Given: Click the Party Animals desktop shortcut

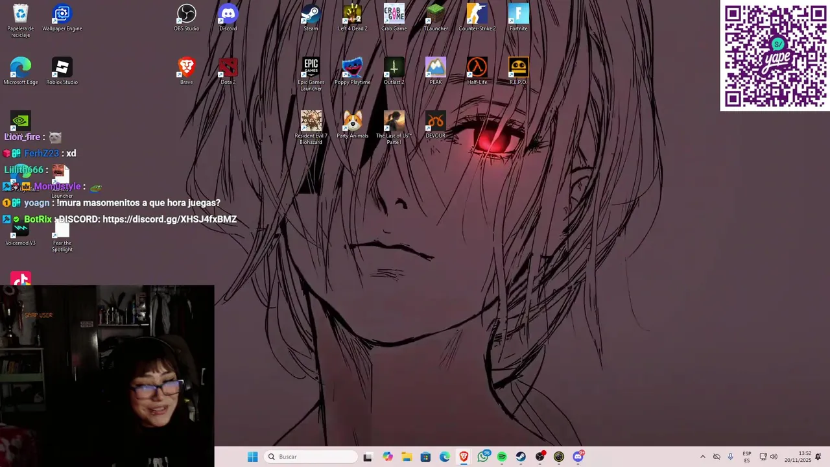Looking at the screenshot, I should pos(353,125).
